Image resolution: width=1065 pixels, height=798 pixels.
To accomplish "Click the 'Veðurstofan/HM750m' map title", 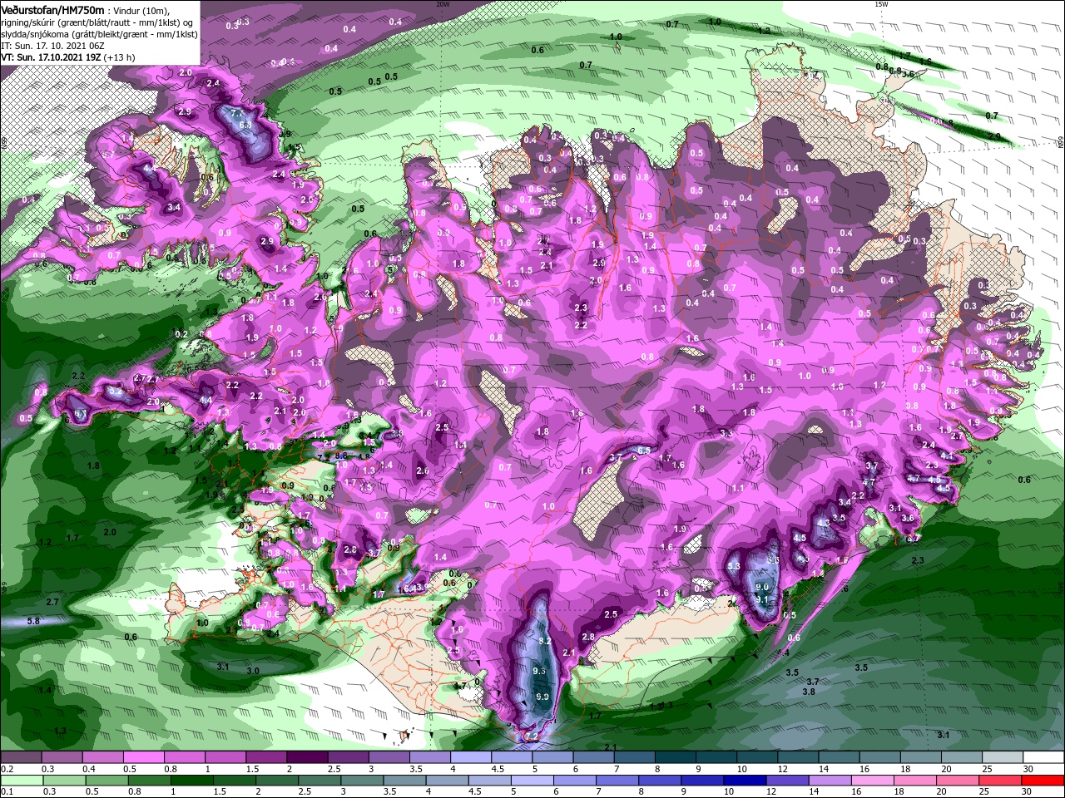I will [x=52, y=9].
